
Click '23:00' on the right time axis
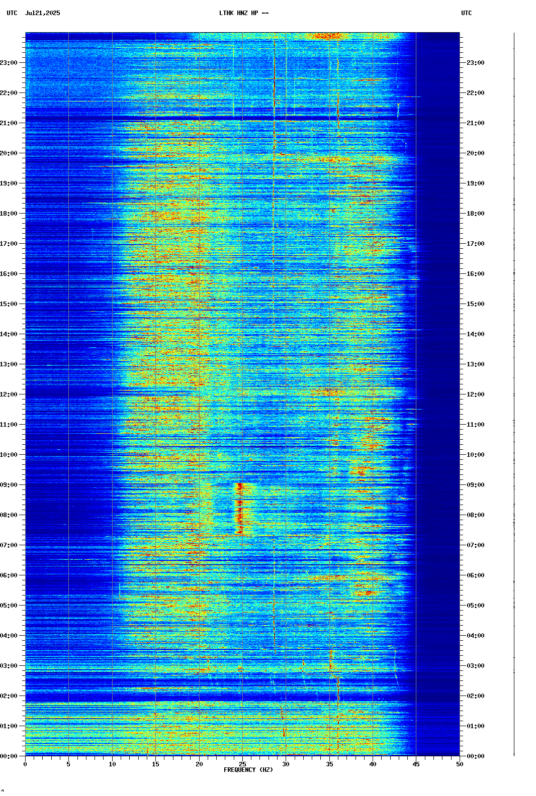[x=476, y=63]
